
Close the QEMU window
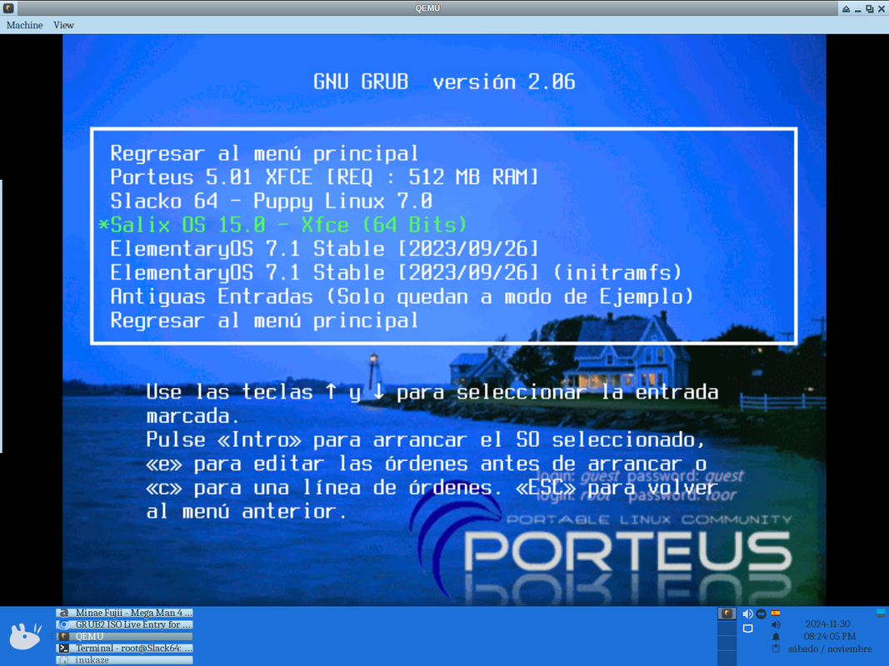(x=882, y=8)
